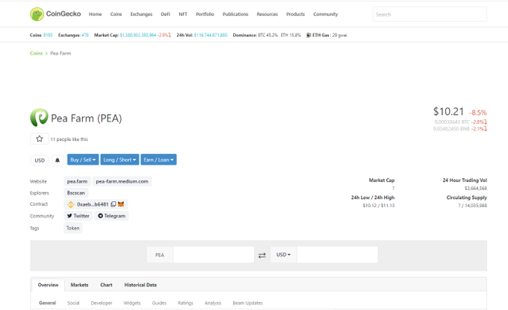Click the ETH Gas 29 gwei indicator
This screenshot has width=508, height=310.
point(326,35)
